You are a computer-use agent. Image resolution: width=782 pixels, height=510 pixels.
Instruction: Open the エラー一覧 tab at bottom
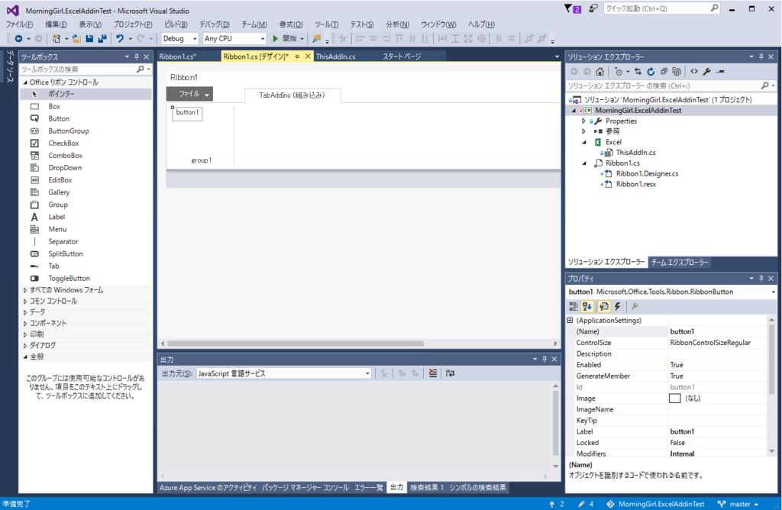(x=369, y=488)
